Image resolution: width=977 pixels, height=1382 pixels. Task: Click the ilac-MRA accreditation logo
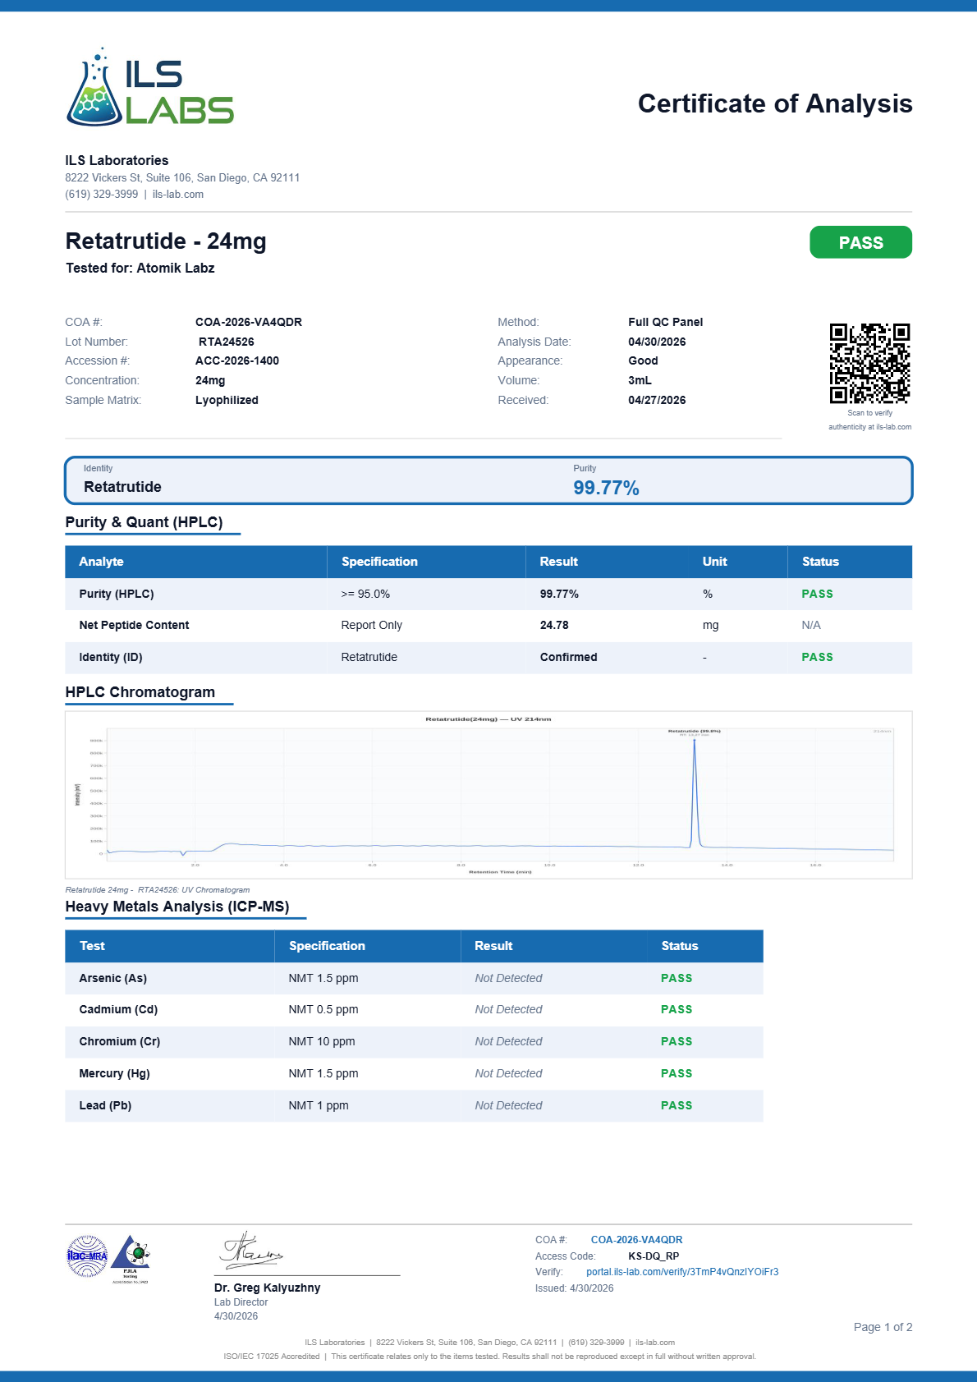(x=87, y=1256)
